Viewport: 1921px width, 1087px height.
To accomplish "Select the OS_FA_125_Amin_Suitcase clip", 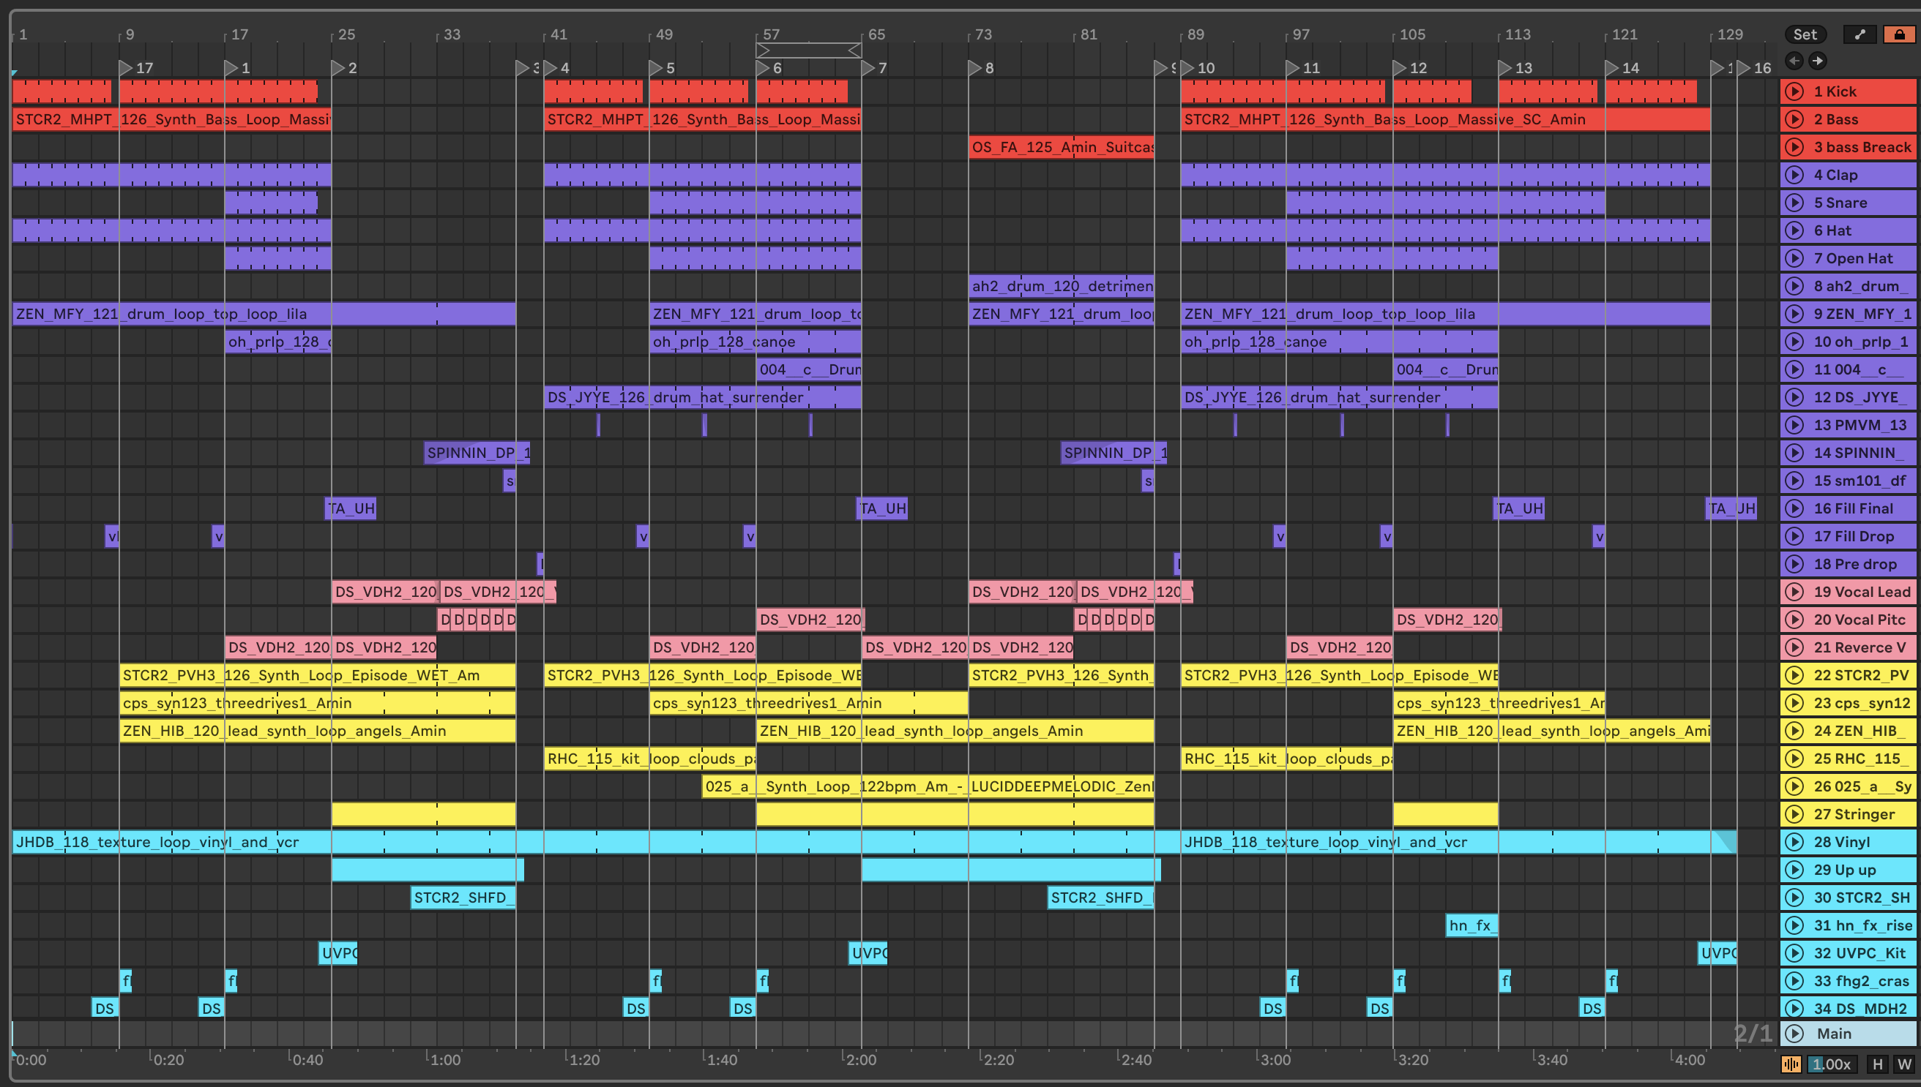I will 1061,147.
